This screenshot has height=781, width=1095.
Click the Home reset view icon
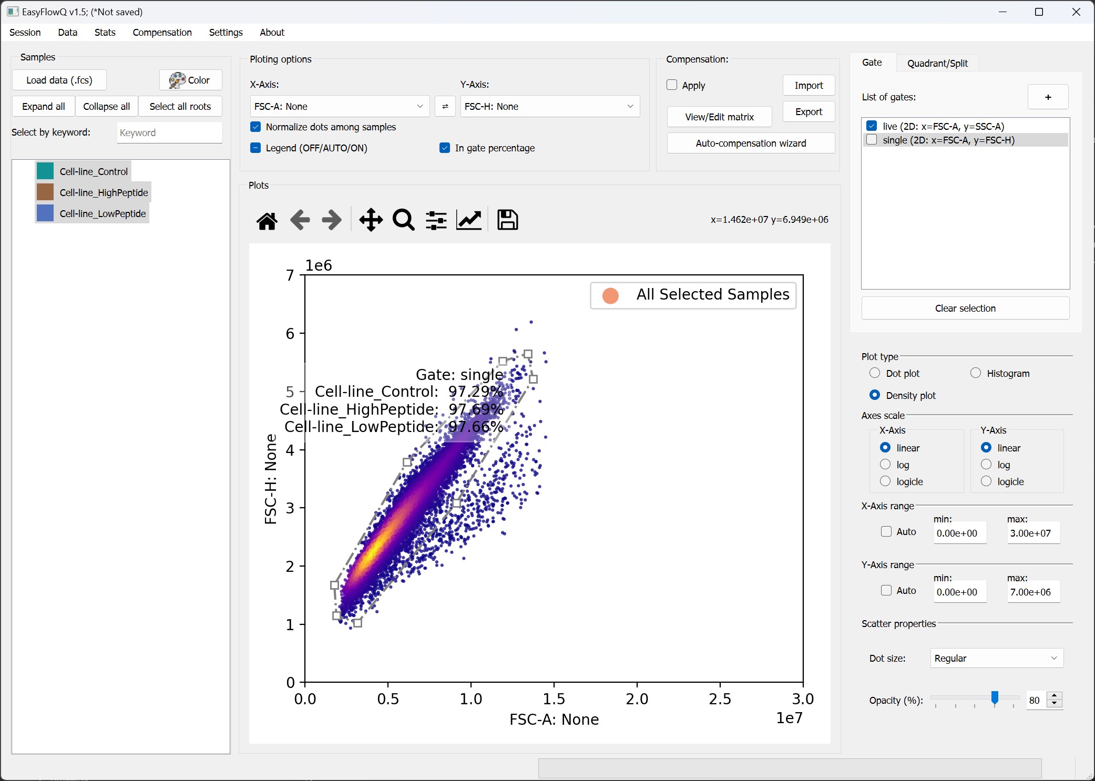pos(267,220)
